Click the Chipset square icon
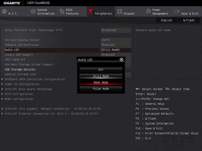 point(120,11)
